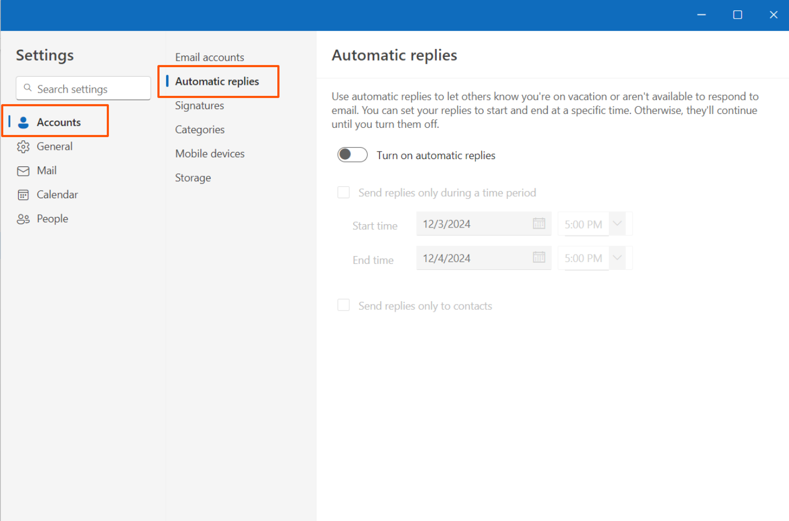
Task: Open the Start time calendar picker icon
Action: pos(539,224)
